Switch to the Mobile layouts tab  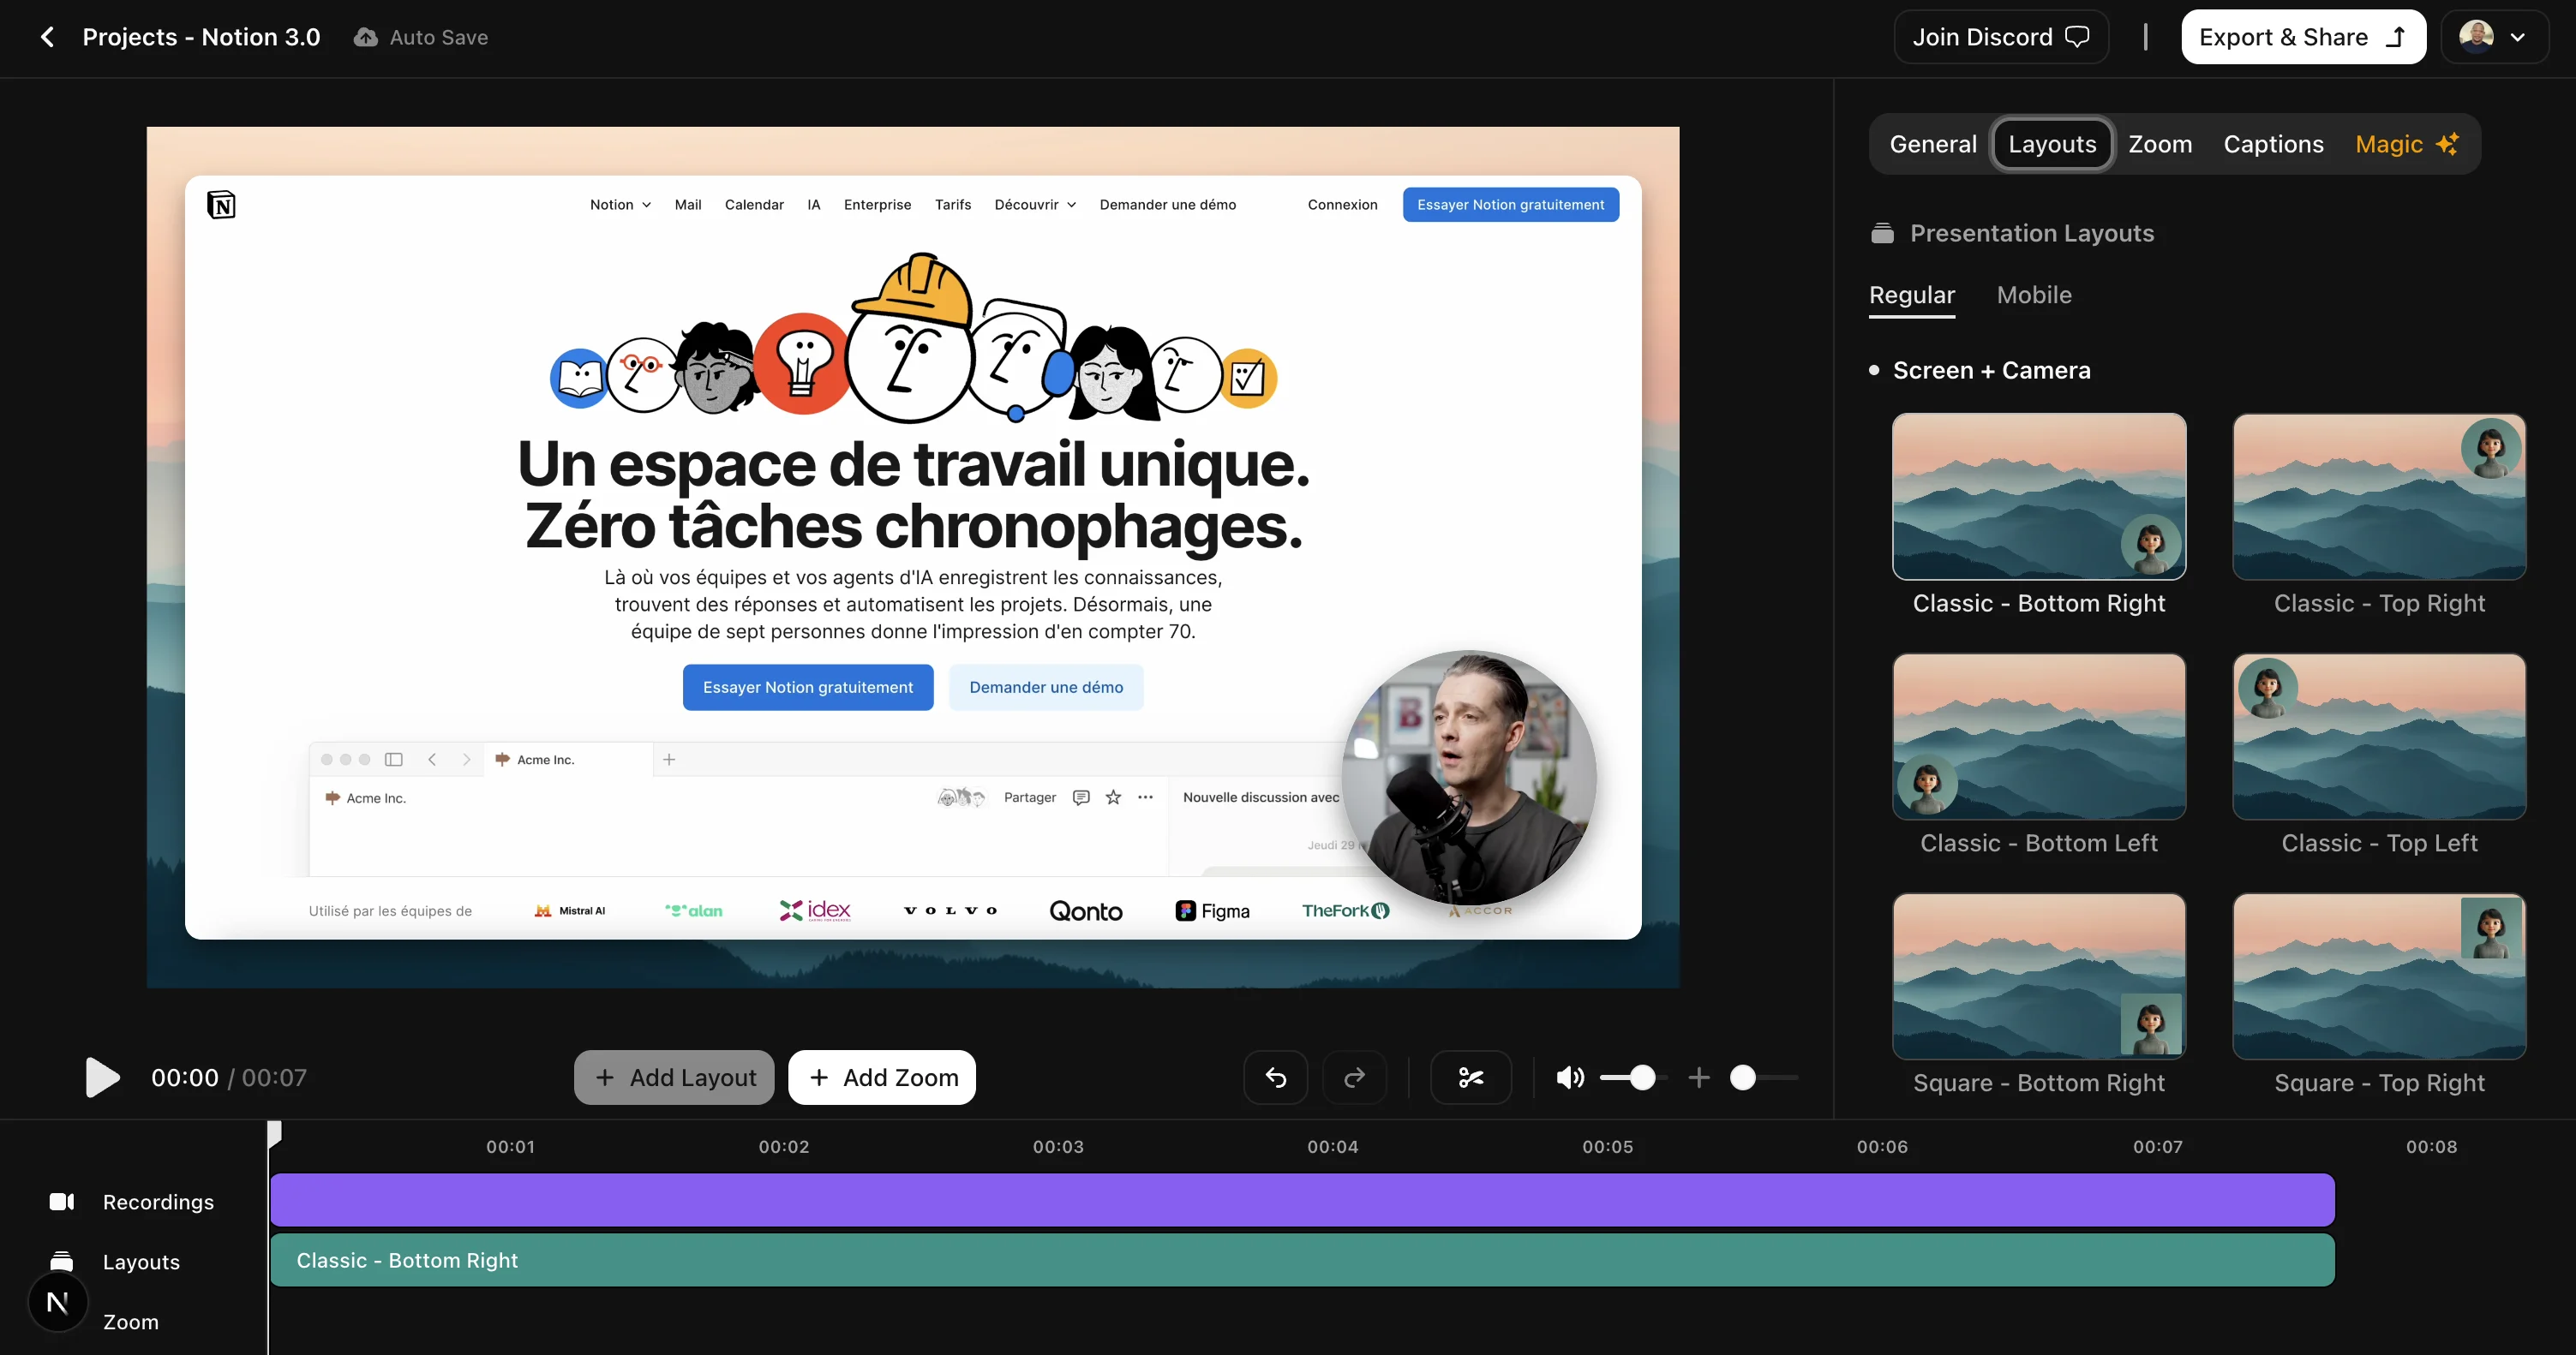point(2034,295)
